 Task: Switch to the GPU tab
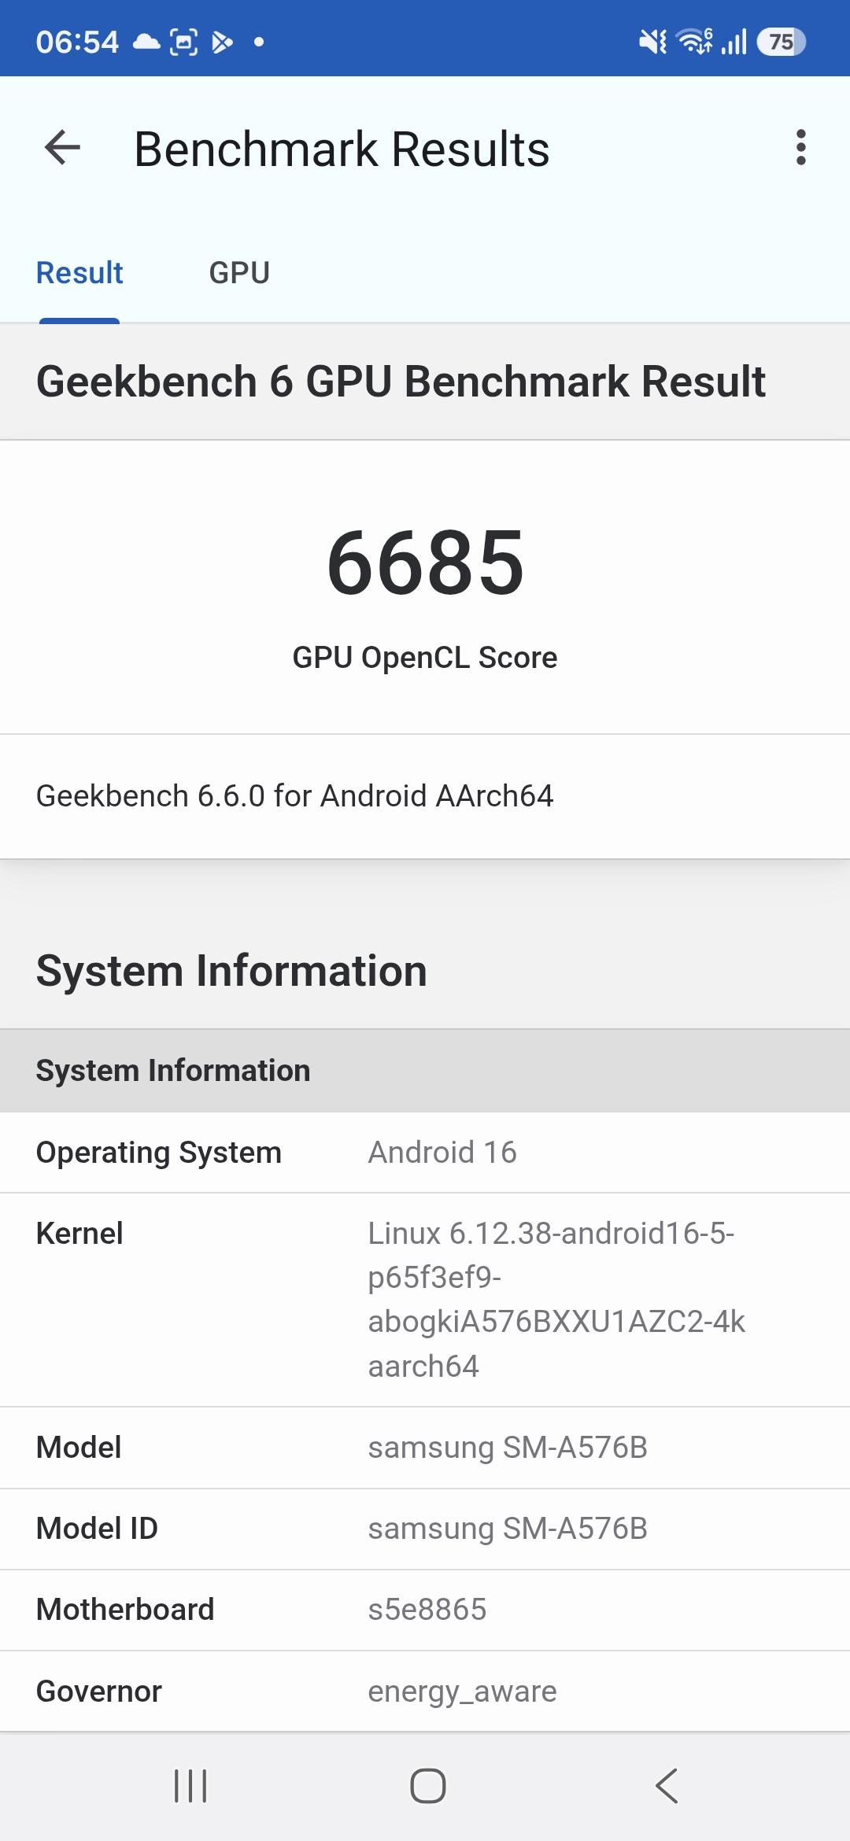pyautogui.click(x=239, y=273)
